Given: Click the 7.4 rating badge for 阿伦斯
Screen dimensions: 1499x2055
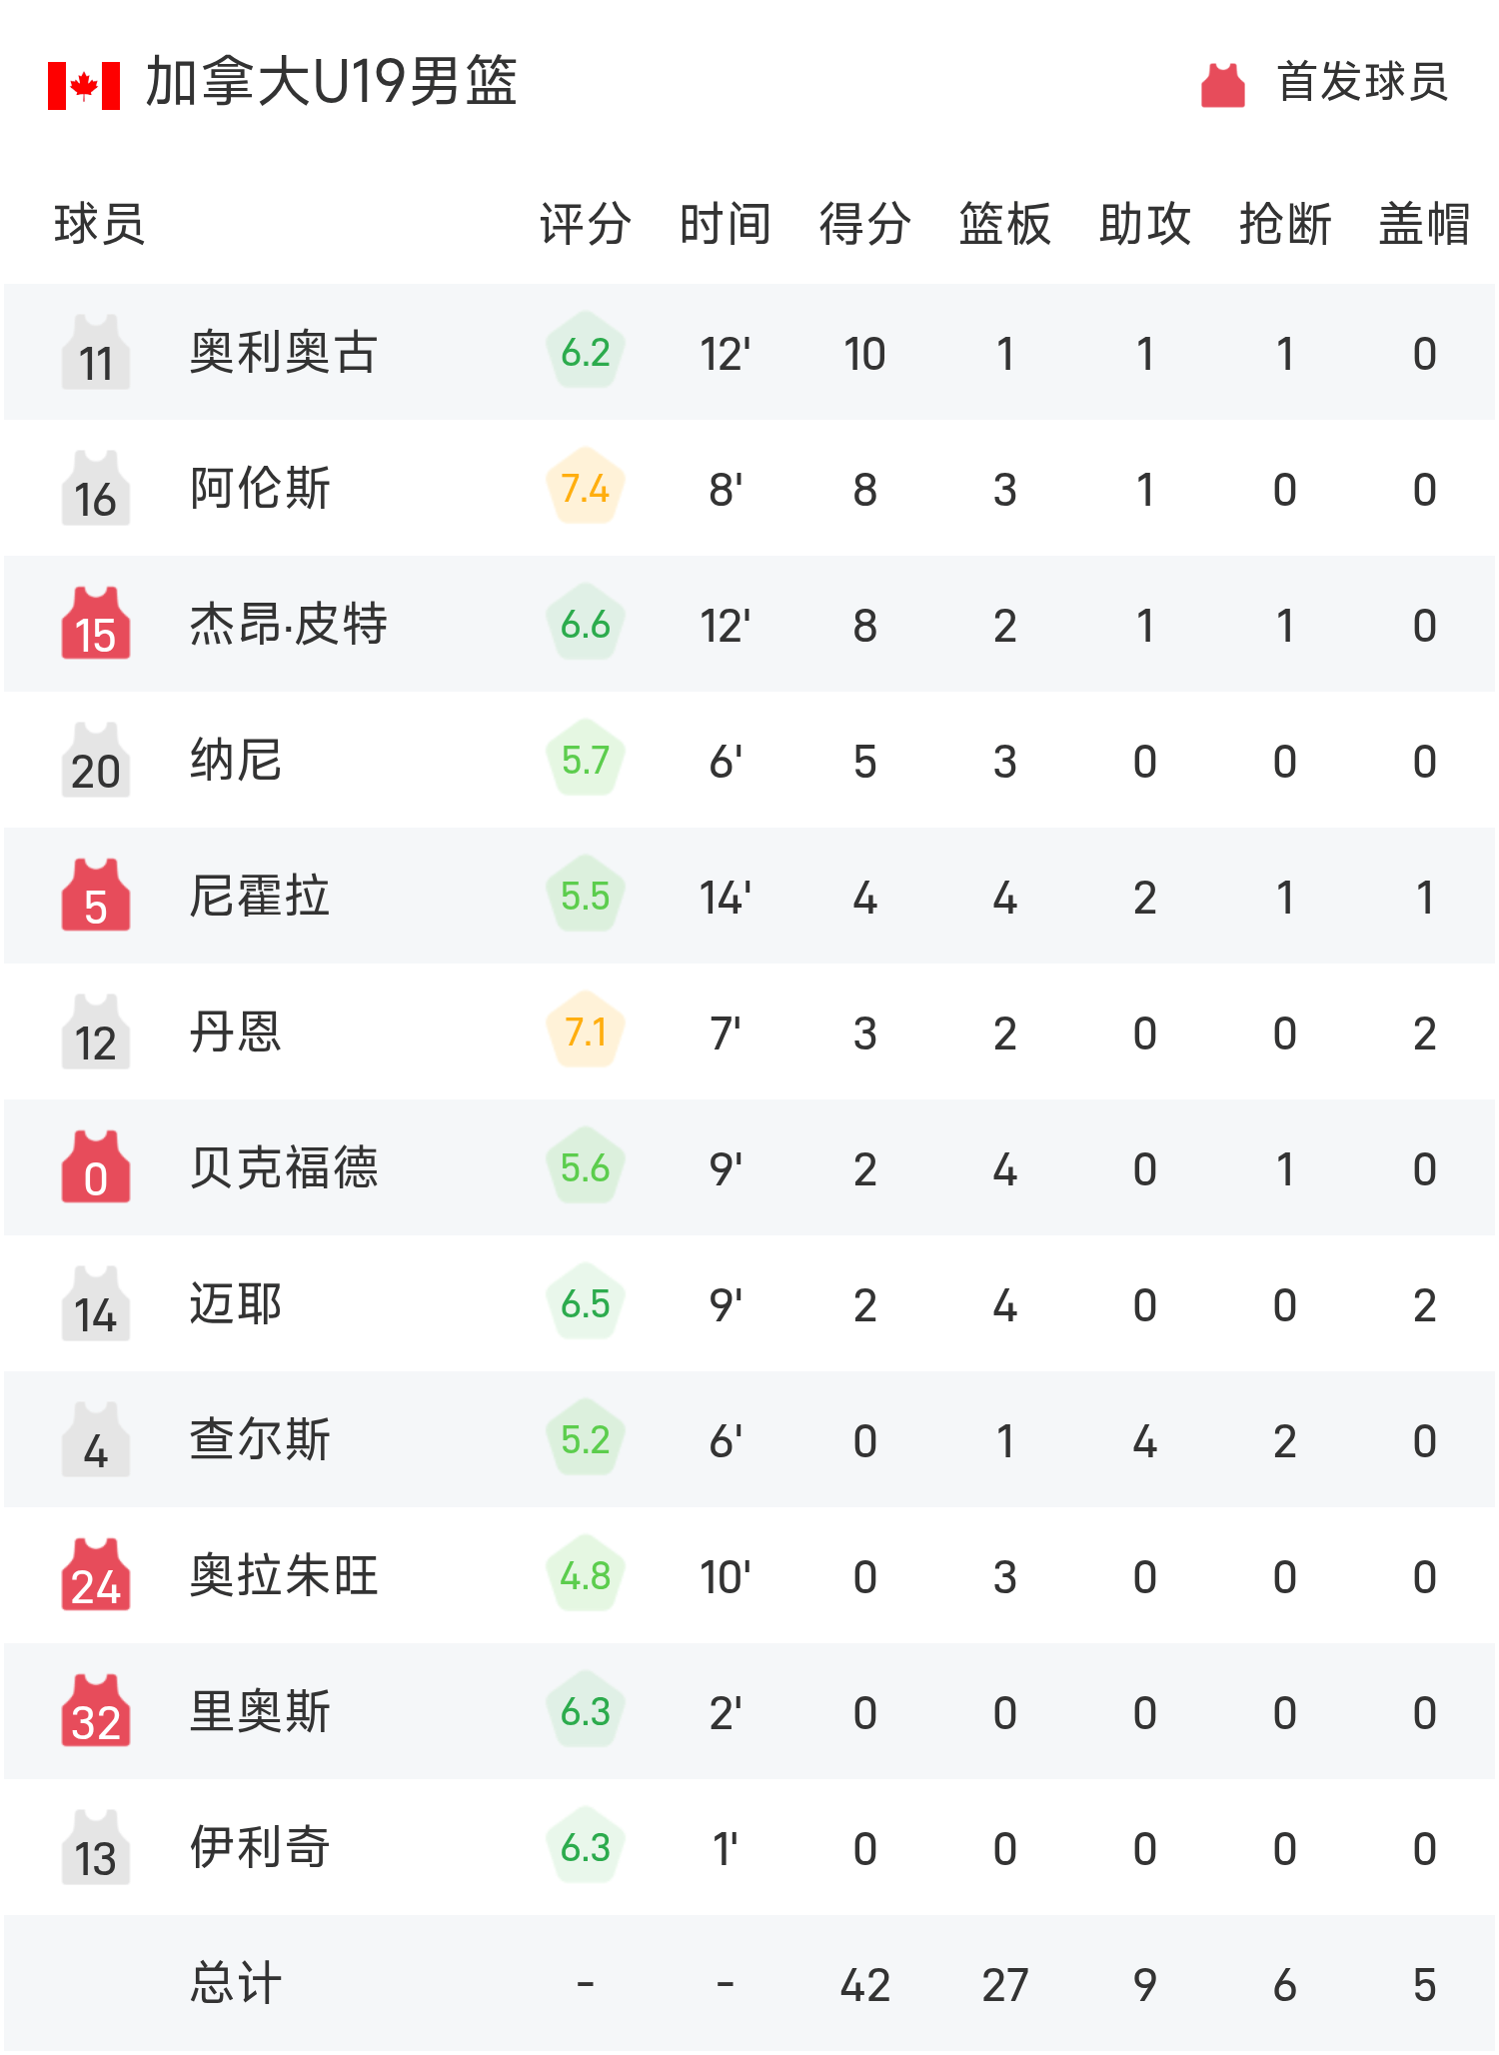Looking at the screenshot, I should point(586,488).
